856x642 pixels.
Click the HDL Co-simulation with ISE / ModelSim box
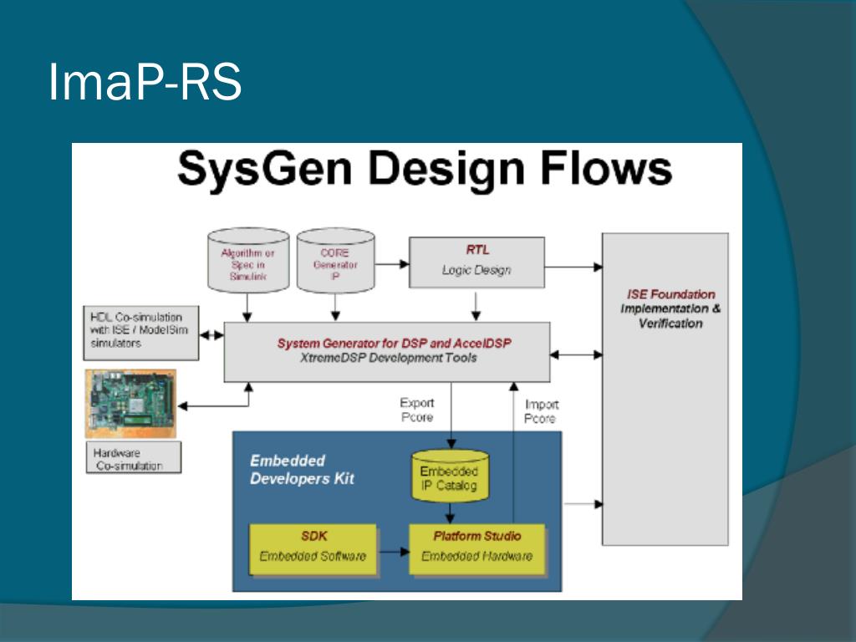point(140,333)
